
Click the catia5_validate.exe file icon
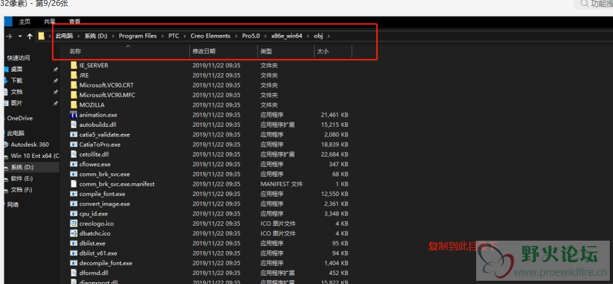74,135
